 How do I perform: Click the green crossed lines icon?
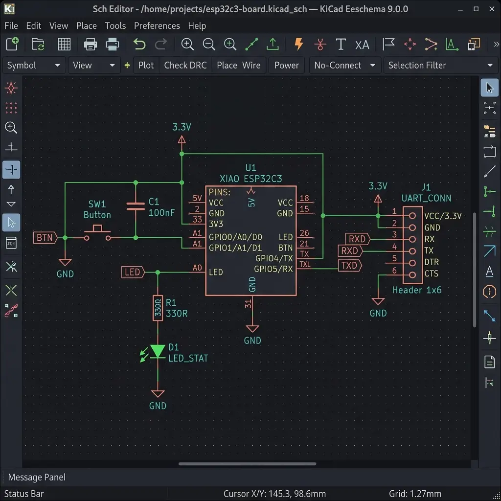point(11,291)
